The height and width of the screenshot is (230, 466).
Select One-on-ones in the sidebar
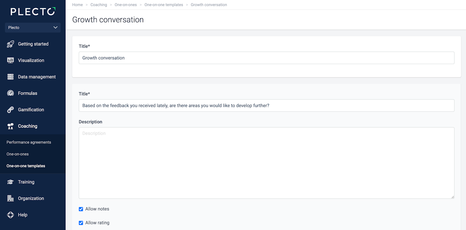point(17,154)
